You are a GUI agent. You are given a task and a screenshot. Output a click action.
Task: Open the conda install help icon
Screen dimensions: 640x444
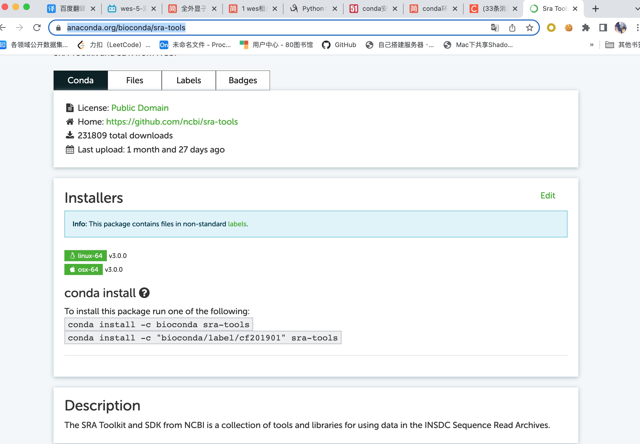point(144,293)
